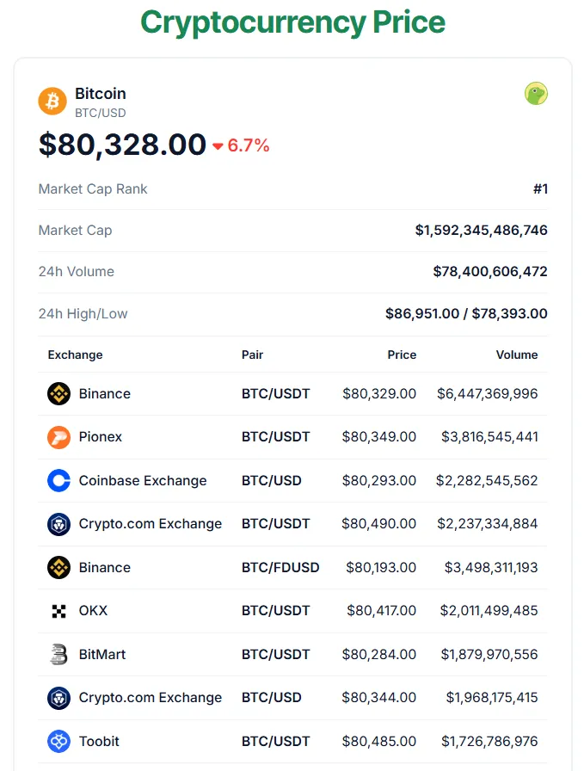This screenshot has width=584, height=771.
Task: Click the orange Bitcoin logo icon
Action: click(52, 101)
